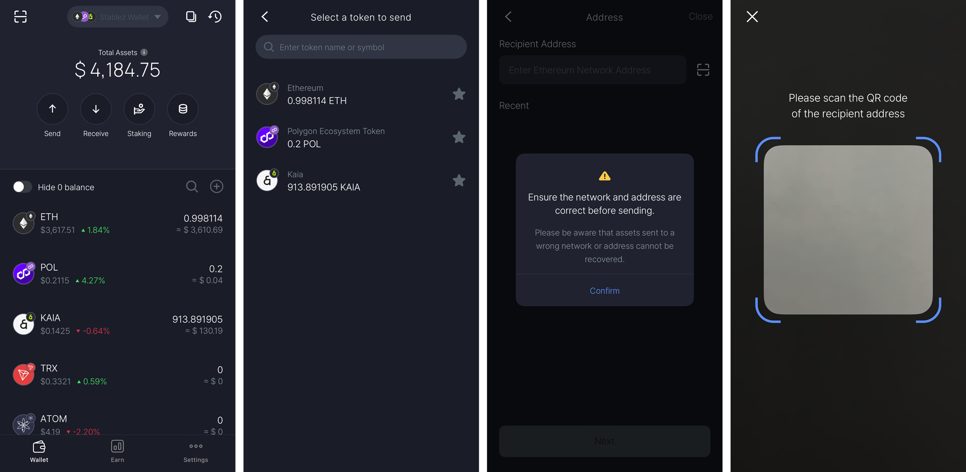This screenshot has width=966, height=472.
Task: Open the Receive down-arrow icon
Action: [96, 109]
